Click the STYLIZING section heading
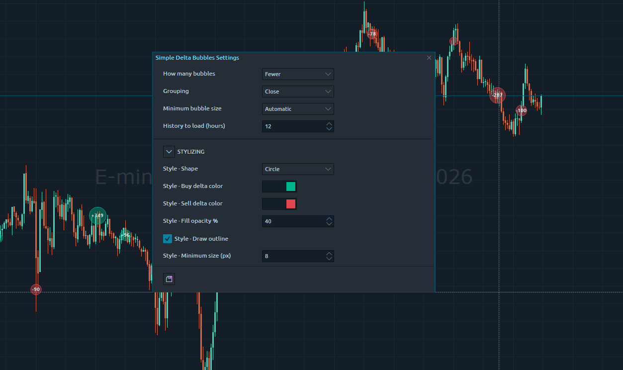 point(191,152)
